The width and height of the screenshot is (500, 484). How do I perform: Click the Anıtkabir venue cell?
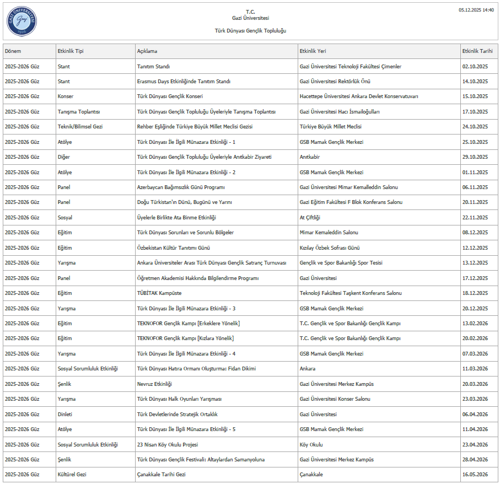click(x=309, y=157)
